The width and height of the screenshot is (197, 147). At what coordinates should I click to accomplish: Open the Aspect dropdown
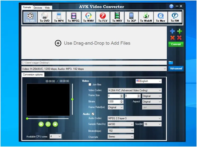[152, 102]
